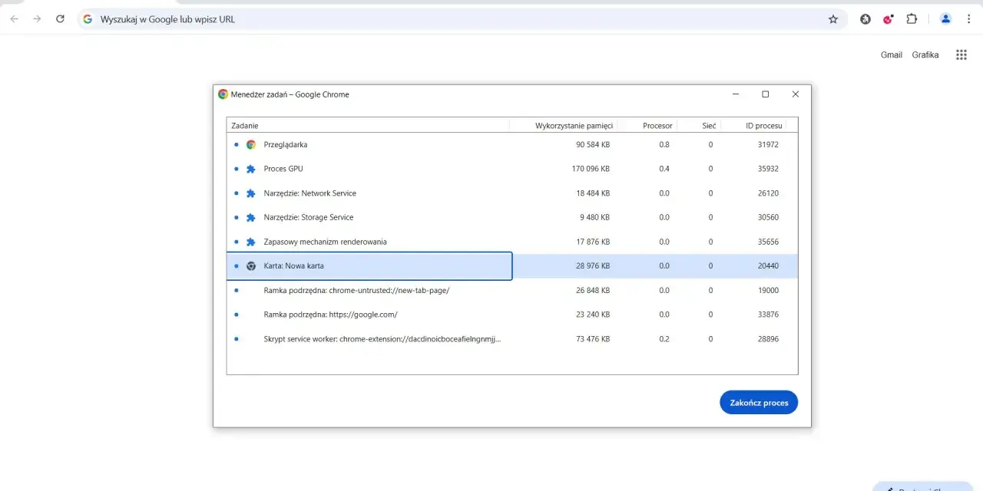Click memory value 28 976 KB
983x491 pixels.
pyautogui.click(x=592, y=266)
